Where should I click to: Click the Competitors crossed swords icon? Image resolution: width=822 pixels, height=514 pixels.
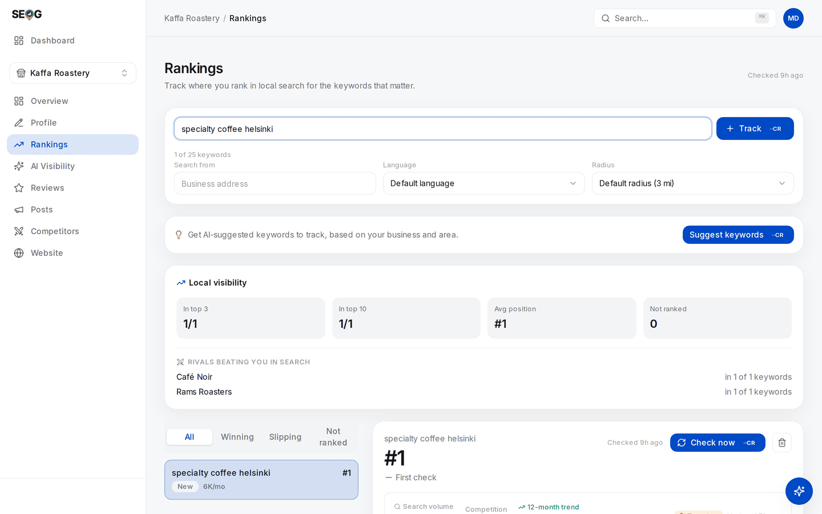coord(19,231)
